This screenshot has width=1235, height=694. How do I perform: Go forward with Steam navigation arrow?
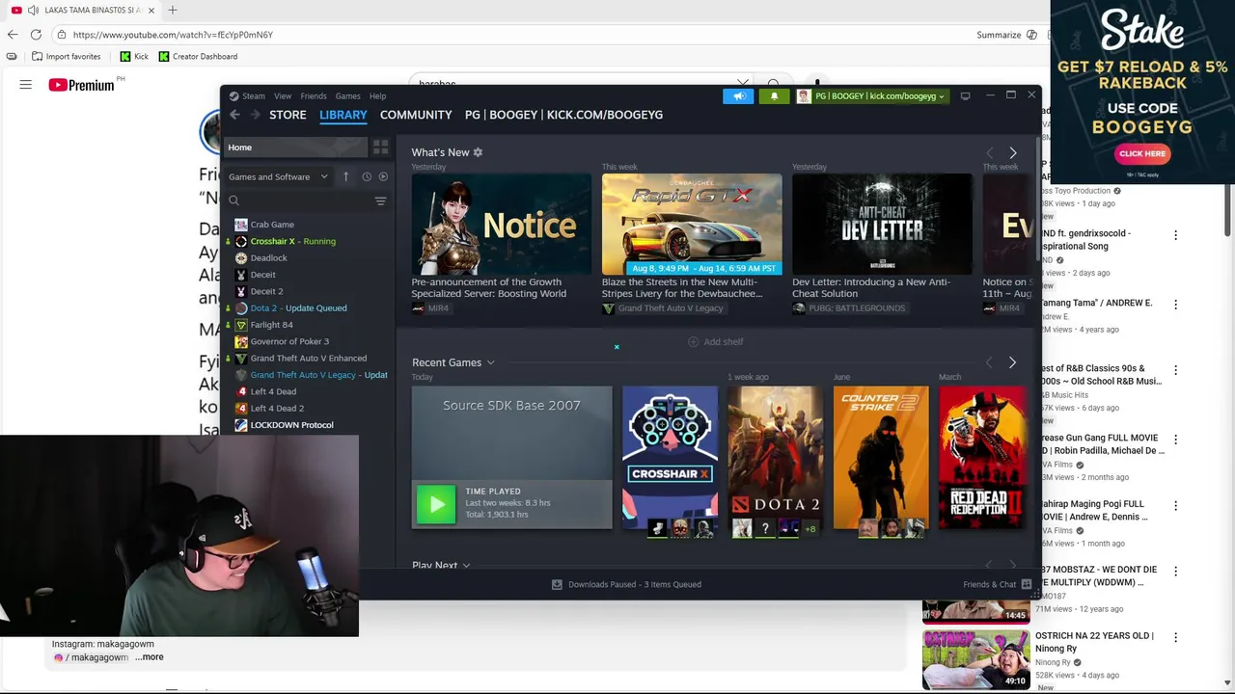255,115
